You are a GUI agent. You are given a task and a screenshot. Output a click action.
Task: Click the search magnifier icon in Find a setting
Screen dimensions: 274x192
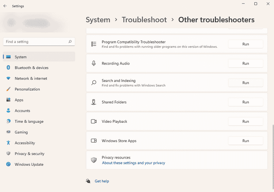point(70,42)
